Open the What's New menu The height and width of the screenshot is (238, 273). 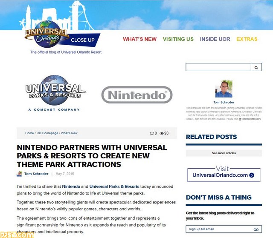click(139, 39)
